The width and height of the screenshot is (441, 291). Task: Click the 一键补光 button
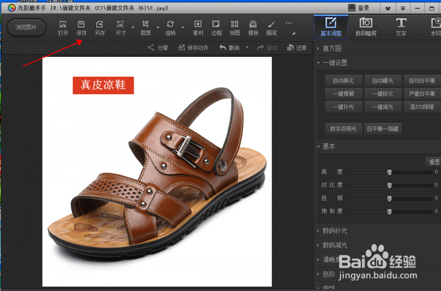click(344, 107)
